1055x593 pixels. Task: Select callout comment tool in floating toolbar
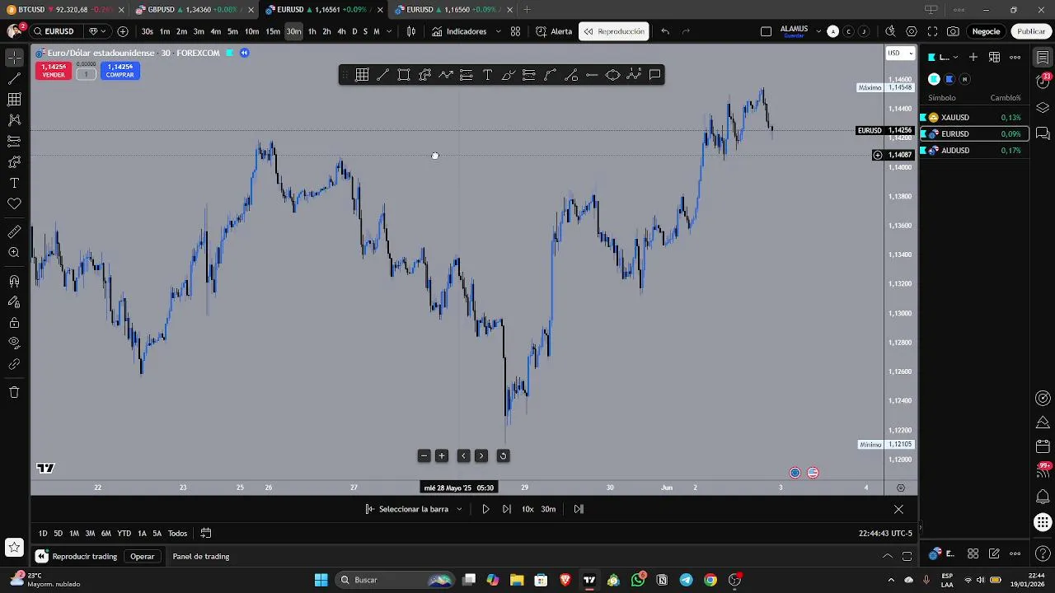(654, 75)
